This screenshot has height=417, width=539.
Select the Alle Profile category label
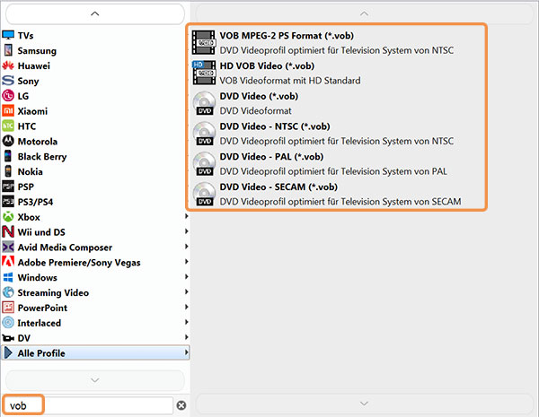41,353
